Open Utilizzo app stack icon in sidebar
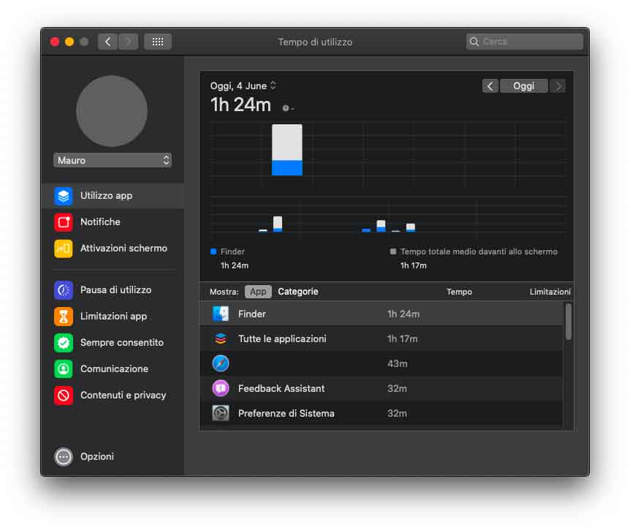This screenshot has height=530, width=630. (x=64, y=196)
